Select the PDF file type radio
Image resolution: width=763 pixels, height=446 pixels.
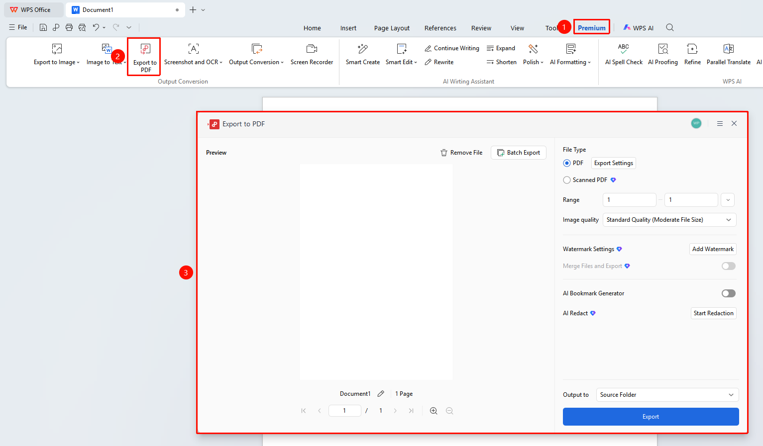(567, 163)
